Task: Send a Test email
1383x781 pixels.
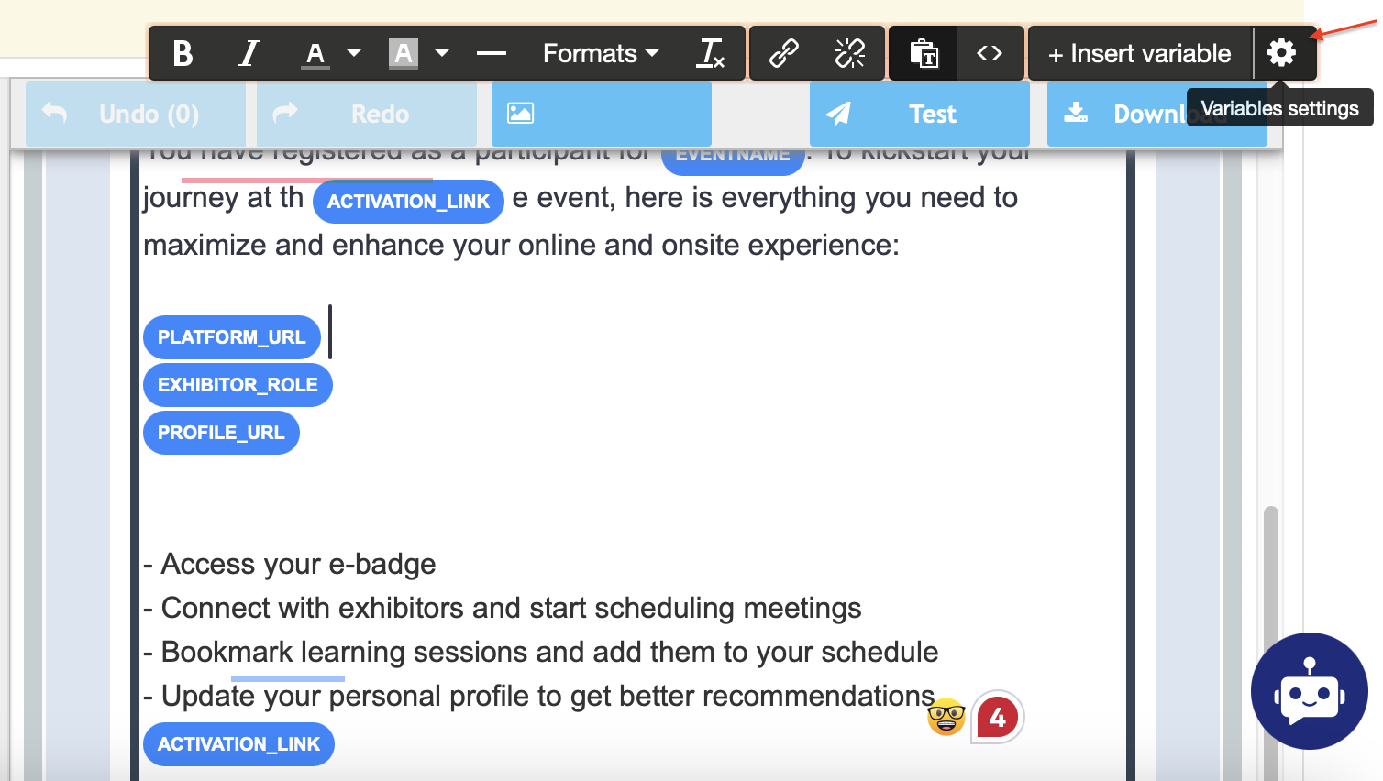Action: [919, 114]
